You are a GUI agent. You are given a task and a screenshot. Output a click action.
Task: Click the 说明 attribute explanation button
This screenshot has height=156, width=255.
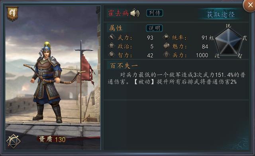tap(154, 28)
